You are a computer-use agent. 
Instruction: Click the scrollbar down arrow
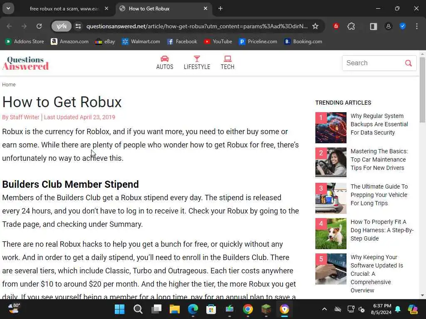(x=422, y=295)
